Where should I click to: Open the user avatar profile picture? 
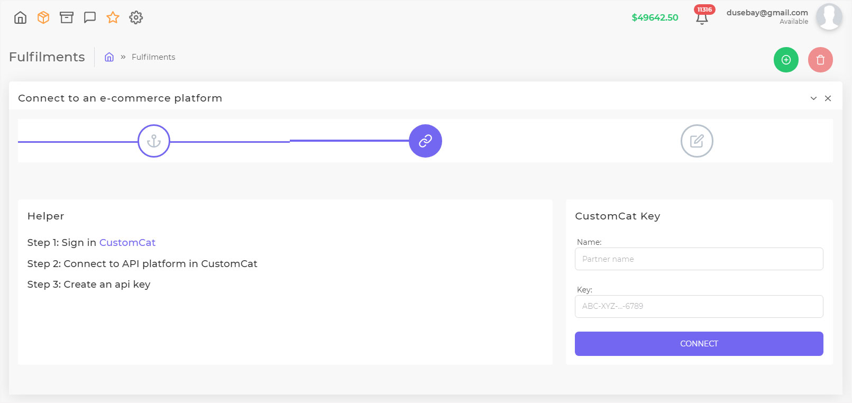[x=829, y=17]
